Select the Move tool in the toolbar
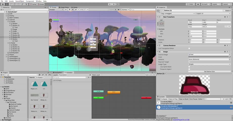This screenshot has height=121, width=233. [7, 4]
